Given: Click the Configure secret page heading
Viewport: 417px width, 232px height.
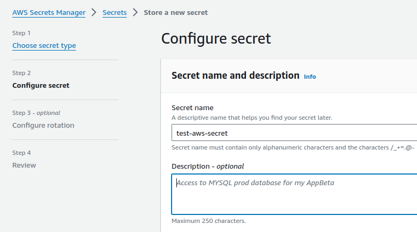Looking at the screenshot, I should click(216, 38).
